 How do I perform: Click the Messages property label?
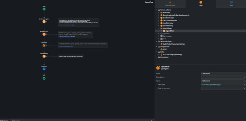[161, 85]
